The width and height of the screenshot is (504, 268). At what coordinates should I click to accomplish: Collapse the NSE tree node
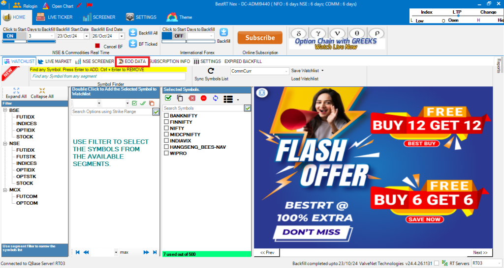pos(5,144)
